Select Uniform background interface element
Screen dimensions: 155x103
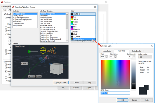[53, 14]
